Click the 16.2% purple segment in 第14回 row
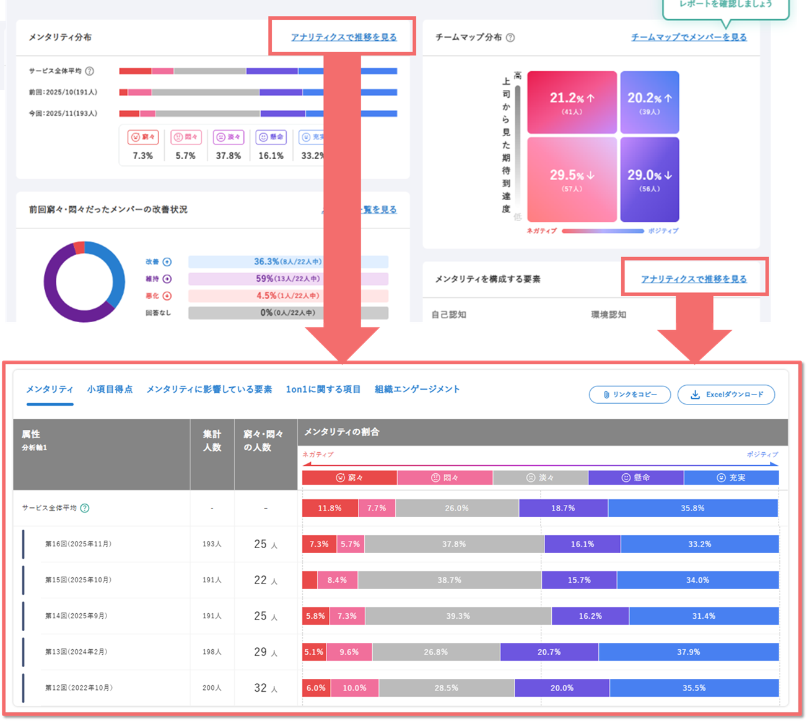The image size is (807, 721). 590,616
